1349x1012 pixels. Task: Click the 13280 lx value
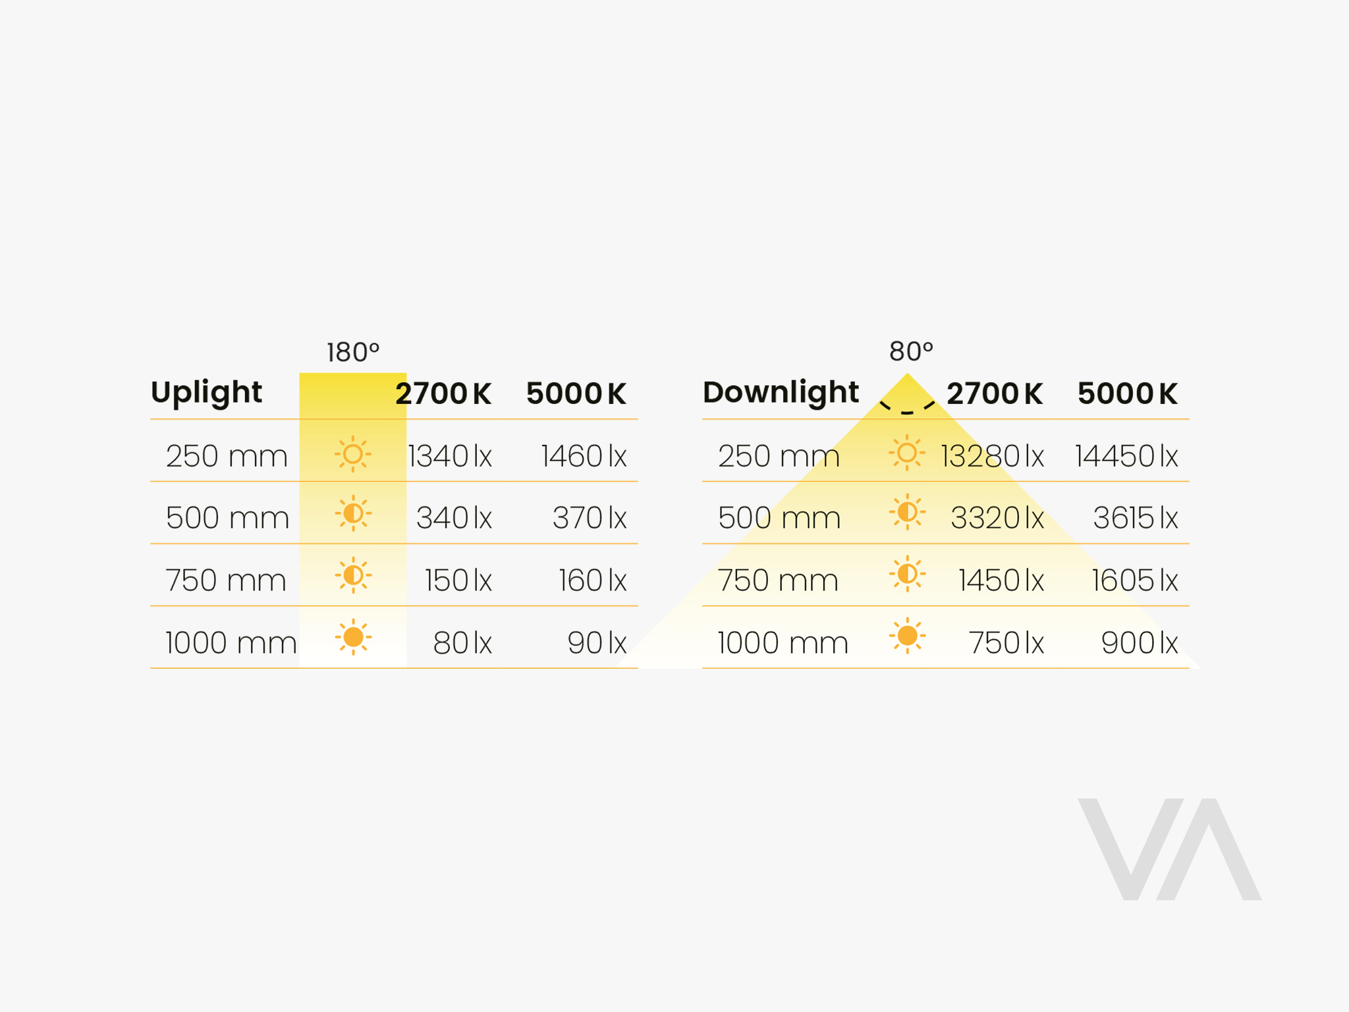click(x=992, y=456)
